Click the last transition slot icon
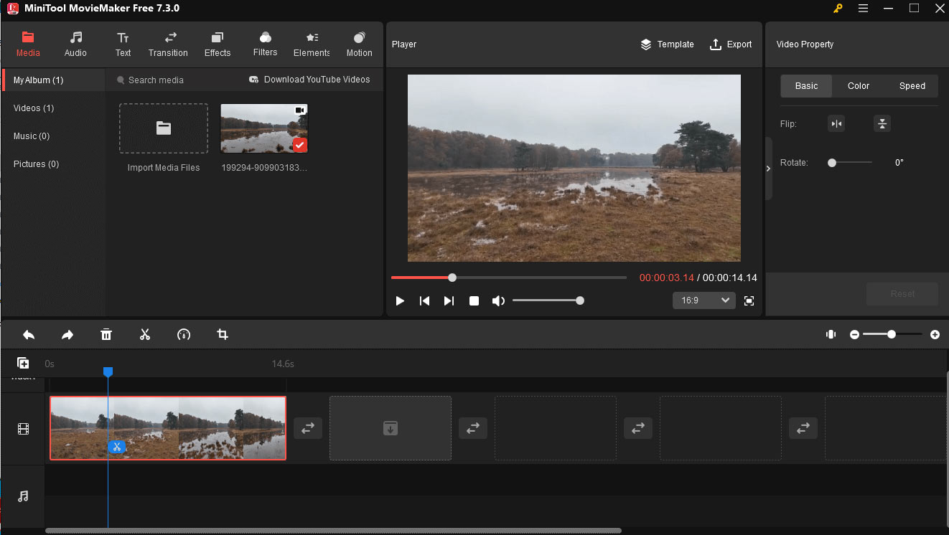The width and height of the screenshot is (949, 535). (x=803, y=428)
